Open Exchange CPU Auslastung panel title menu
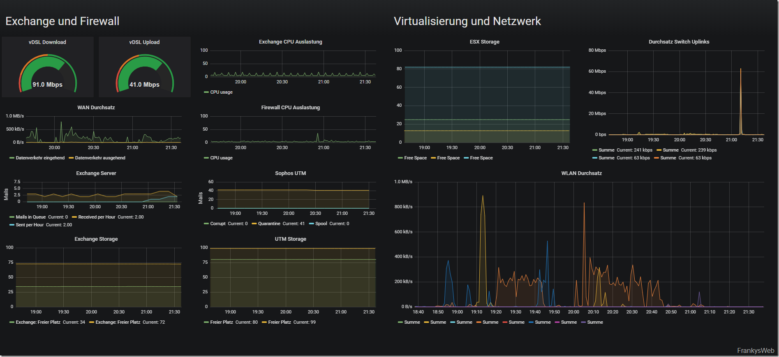Screen dimensions: 779x357 (290, 41)
